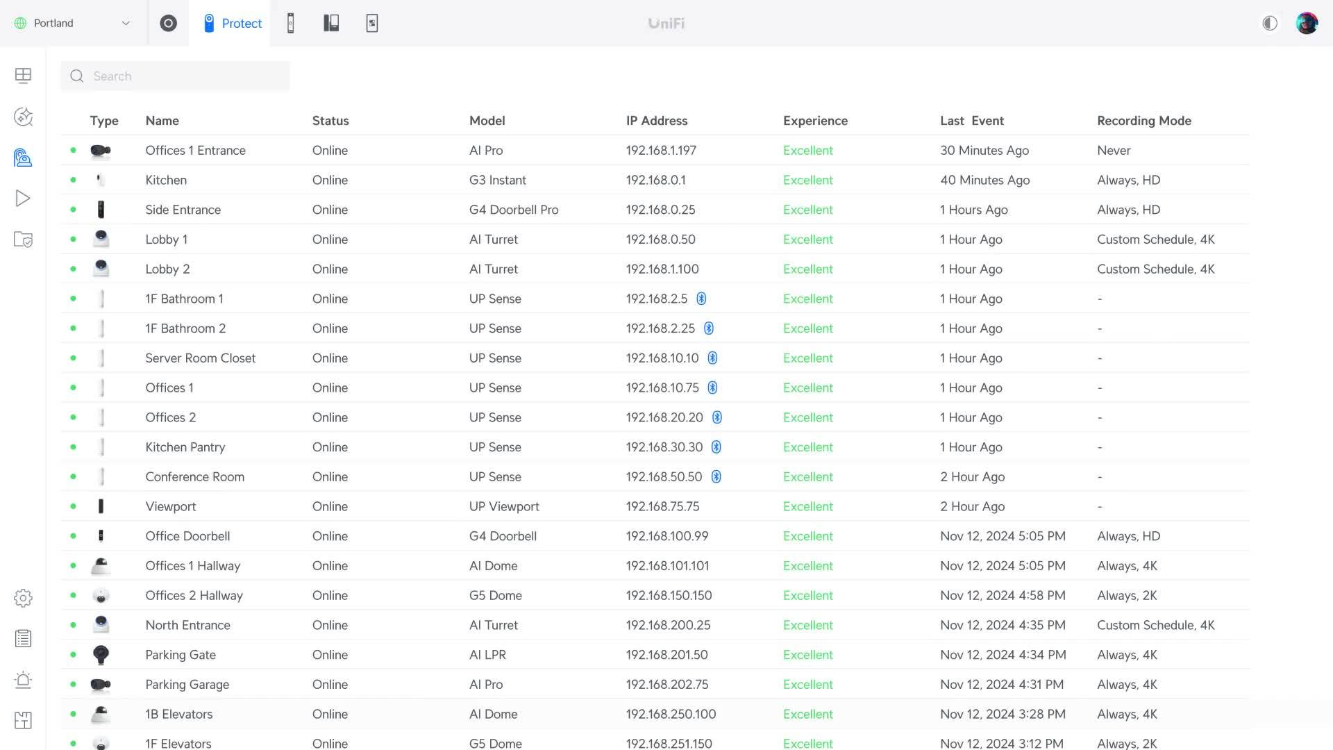Sort devices by the IP Address column

(657, 121)
